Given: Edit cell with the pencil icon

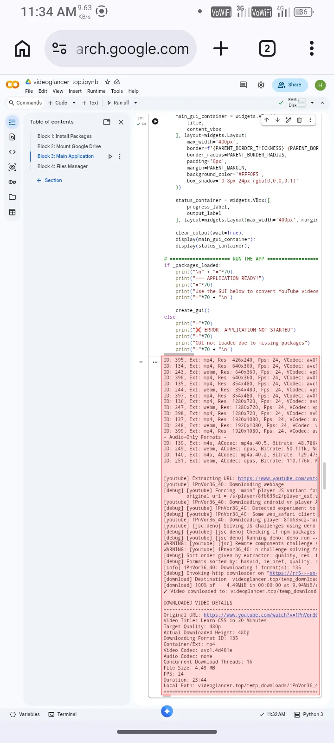Looking at the screenshot, I should pos(288,120).
